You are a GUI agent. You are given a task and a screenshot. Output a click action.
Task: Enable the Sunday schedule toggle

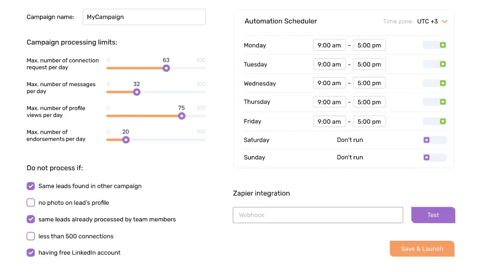[435, 157]
